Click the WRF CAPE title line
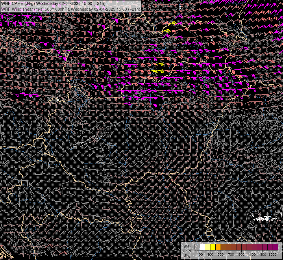This screenshot has width=283, height=260. 53,3
